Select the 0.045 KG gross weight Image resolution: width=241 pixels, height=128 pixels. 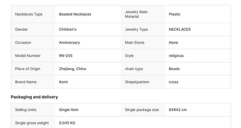tap(67, 123)
